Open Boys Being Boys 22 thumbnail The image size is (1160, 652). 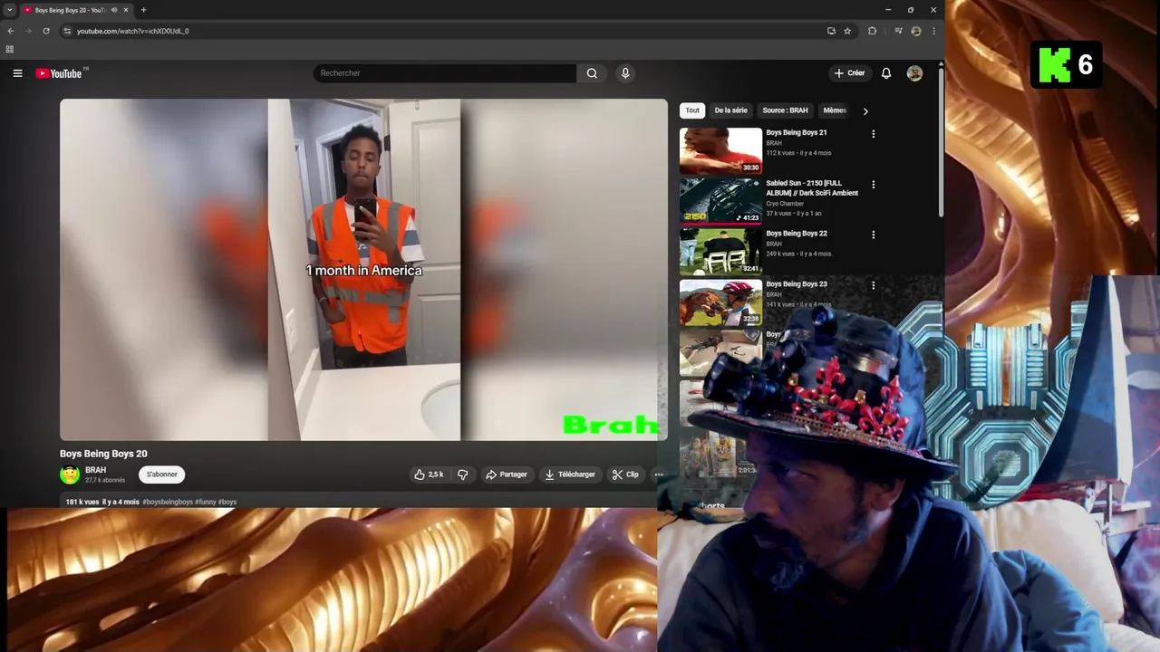[x=720, y=252]
